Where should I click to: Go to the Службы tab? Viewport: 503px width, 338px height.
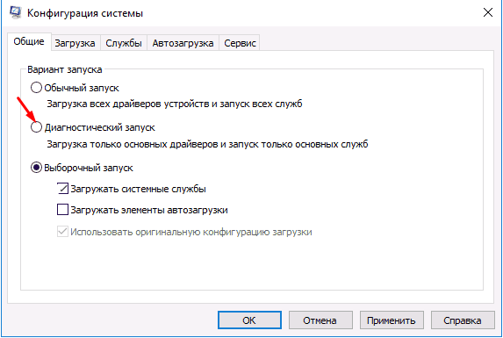[x=124, y=43]
